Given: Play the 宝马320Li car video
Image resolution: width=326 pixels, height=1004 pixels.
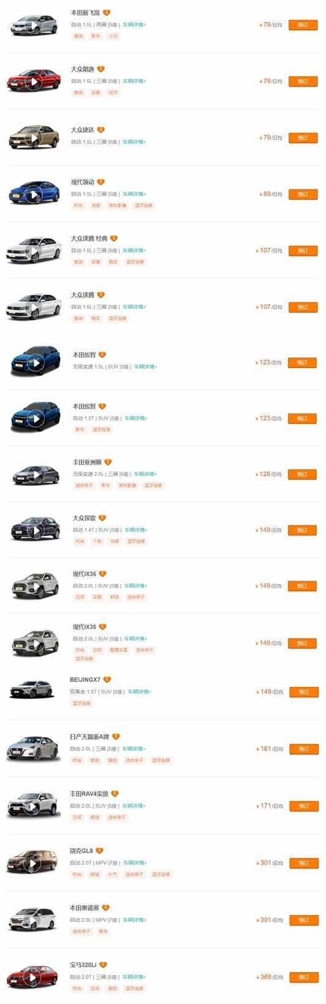Looking at the screenshot, I should (34, 978).
